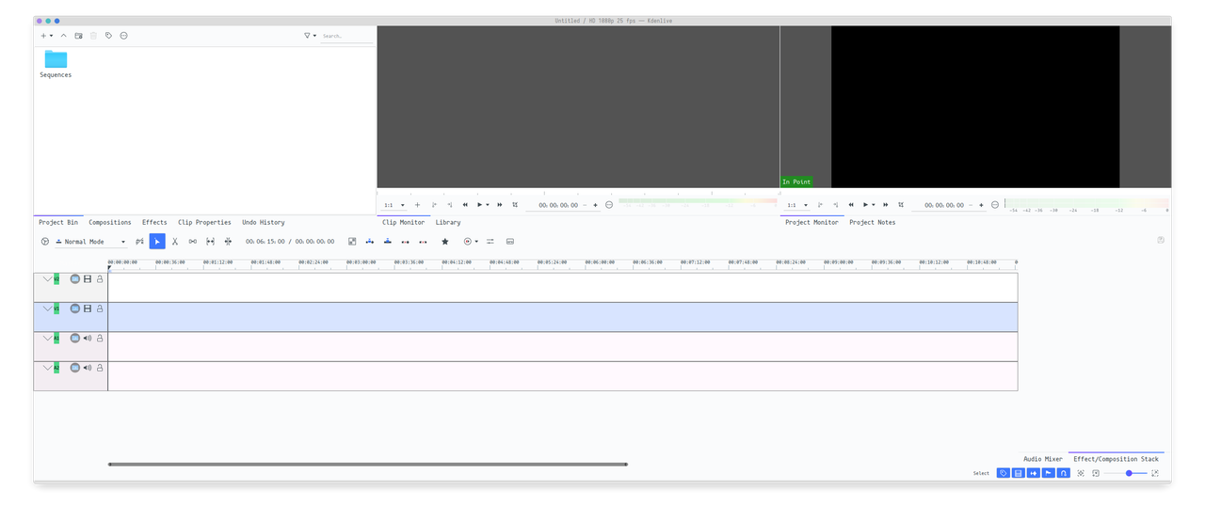
Task: Collapse the V2 track chevron
Action: [47, 279]
